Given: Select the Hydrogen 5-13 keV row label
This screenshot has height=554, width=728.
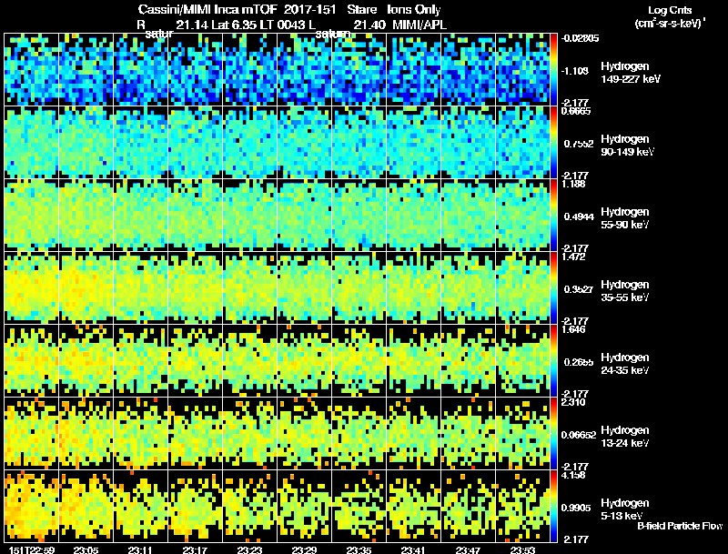Looking at the screenshot, I should pos(625,509).
